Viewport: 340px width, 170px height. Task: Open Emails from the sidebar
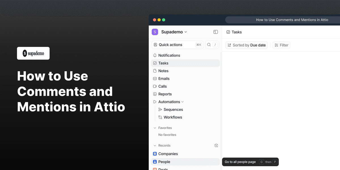pyautogui.click(x=155, y=78)
